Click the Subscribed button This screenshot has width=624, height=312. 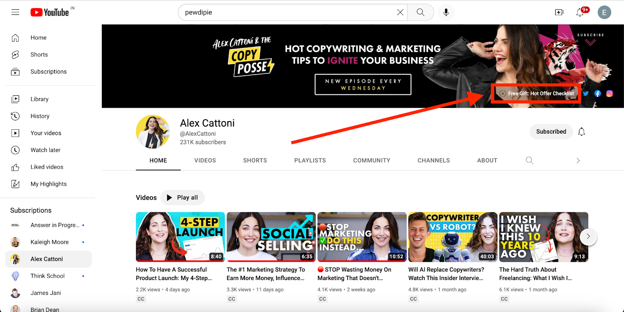click(x=551, y=132)
